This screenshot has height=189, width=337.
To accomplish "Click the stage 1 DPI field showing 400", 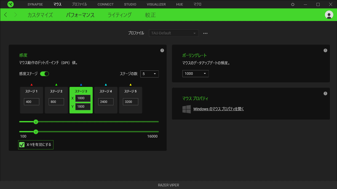I will (x=32, y=102).
